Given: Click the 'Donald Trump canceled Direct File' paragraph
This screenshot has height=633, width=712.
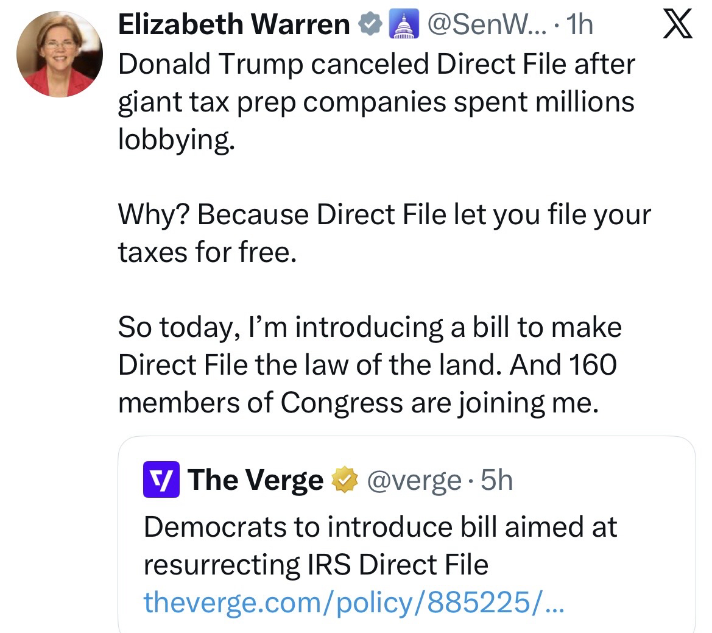Looking at the screenshot, I should (376, 102).
